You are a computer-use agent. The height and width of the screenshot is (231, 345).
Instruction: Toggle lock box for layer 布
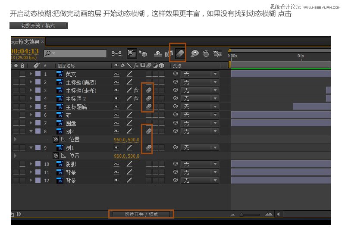point(22,115)
